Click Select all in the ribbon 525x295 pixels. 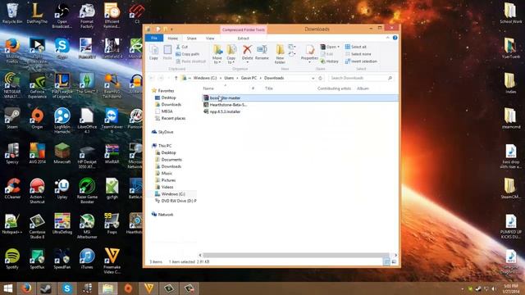(x=355, y=47)
